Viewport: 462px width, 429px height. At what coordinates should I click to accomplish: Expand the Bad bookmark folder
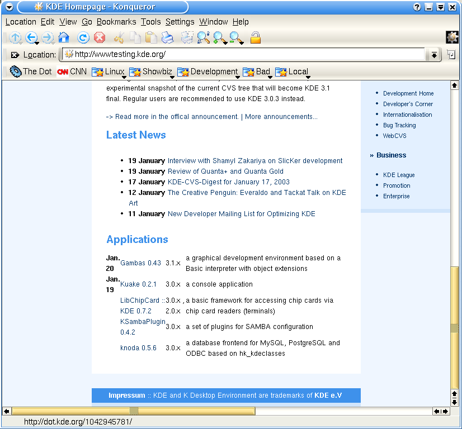256,72
